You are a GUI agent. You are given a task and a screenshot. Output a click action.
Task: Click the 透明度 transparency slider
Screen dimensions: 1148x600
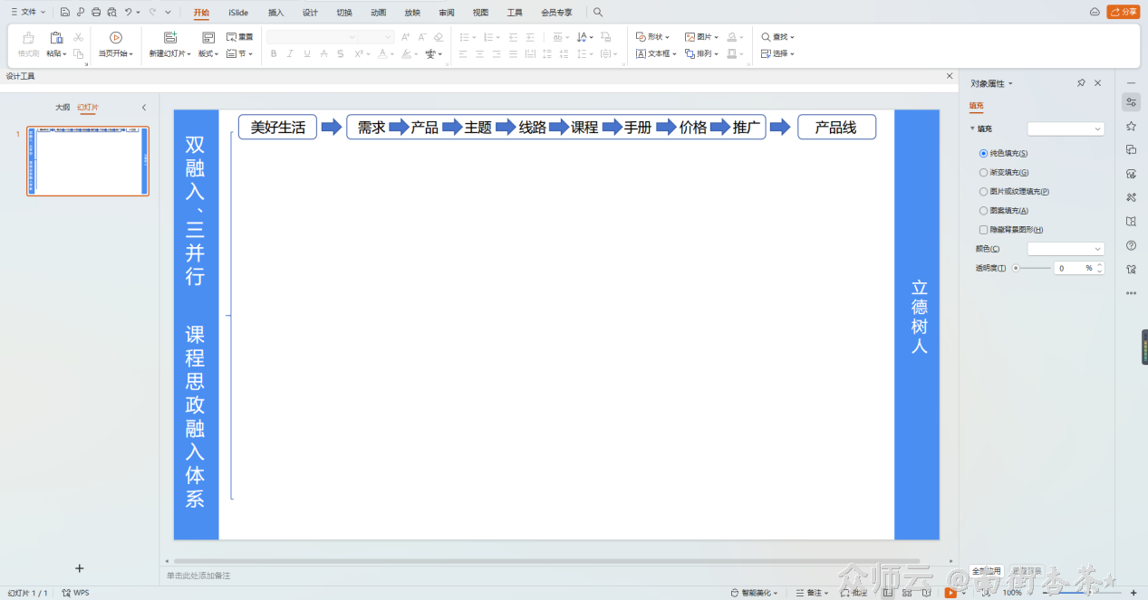click(1033, 269)
